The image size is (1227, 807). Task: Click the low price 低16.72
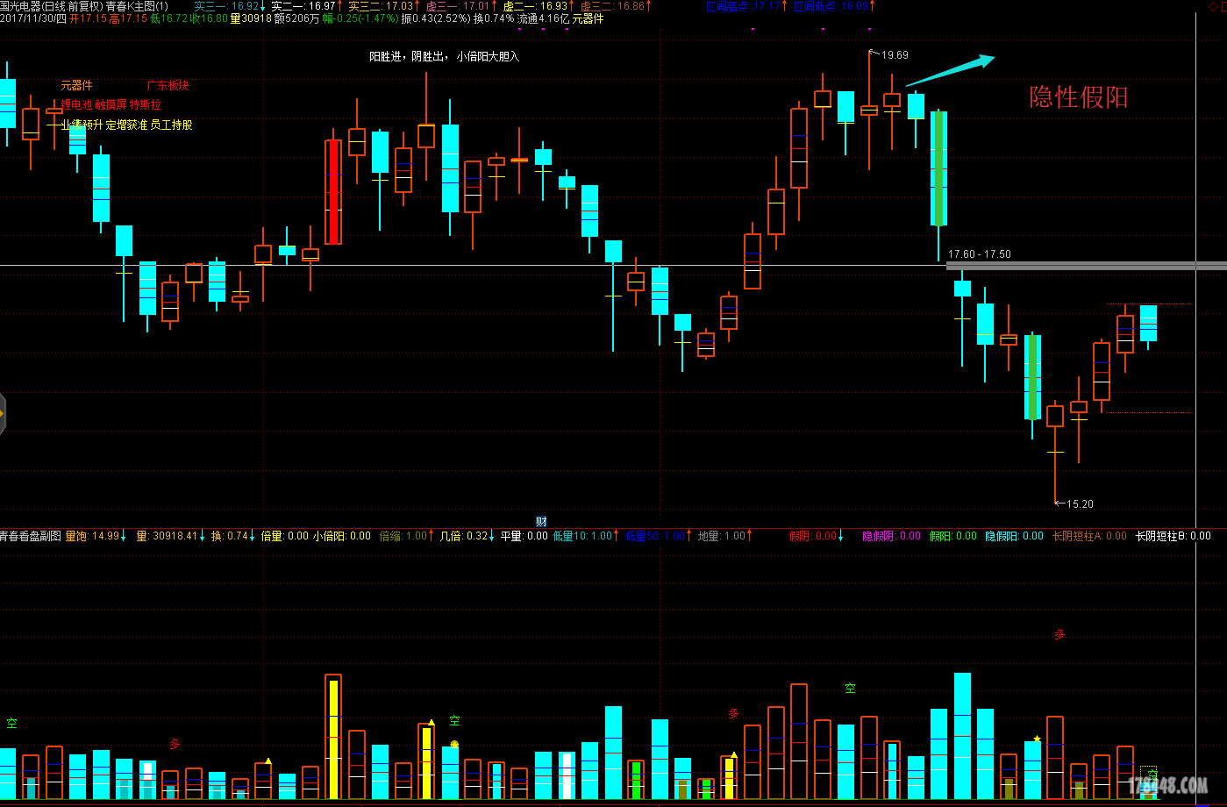(x=169, y=18)
